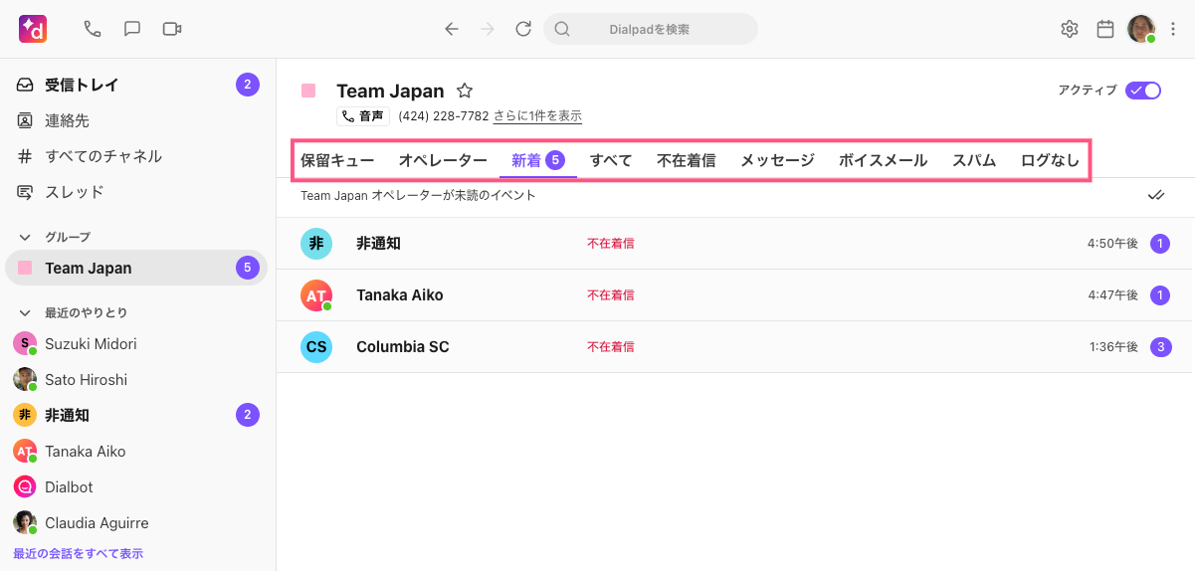
Task: Open the Tanaka Aiko missed call row
Action: 736,295
